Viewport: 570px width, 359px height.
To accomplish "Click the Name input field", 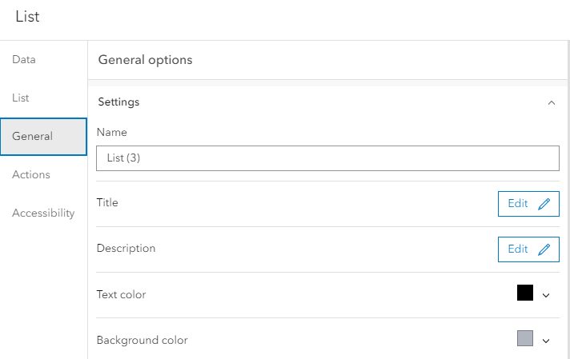I will pyautogui.click(x=327, y=158).
